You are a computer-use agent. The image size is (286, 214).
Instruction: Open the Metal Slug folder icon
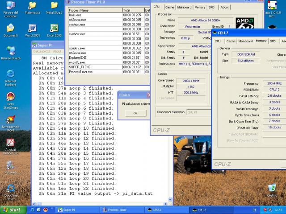(54, 8)
